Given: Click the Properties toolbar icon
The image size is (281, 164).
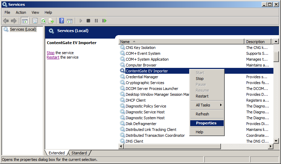Looking at the screenshot, I should [x=35, y=21].
